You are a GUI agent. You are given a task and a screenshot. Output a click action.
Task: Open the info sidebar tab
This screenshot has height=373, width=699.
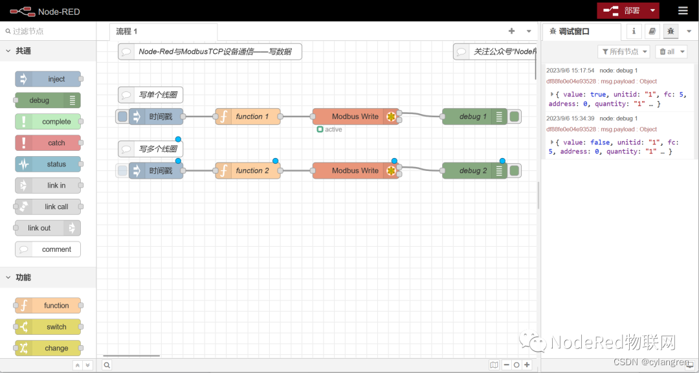[x=634, y=30]
